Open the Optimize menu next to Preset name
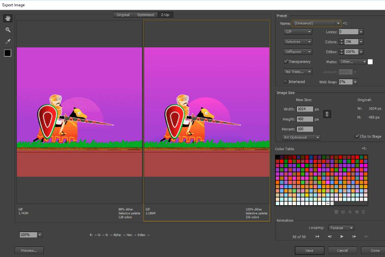Image resolution: width=385 pixels, height=257 pixels. [346, 23]
